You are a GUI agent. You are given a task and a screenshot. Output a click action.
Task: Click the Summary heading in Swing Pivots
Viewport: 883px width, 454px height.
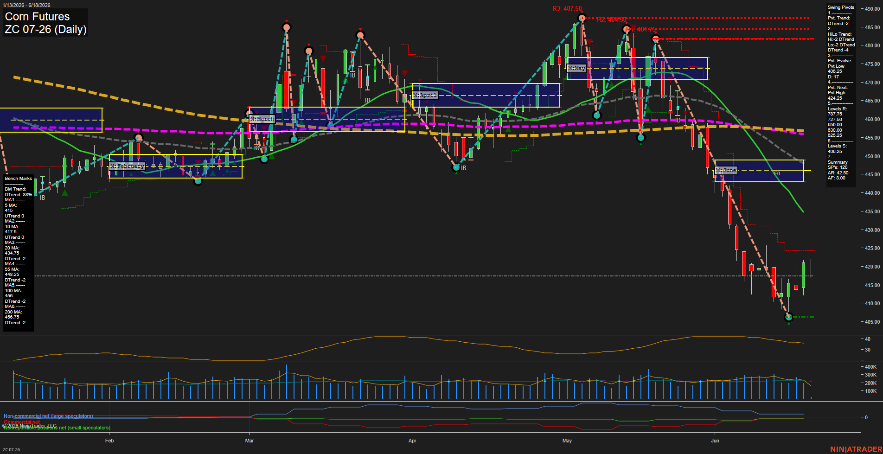pos(838,162)
